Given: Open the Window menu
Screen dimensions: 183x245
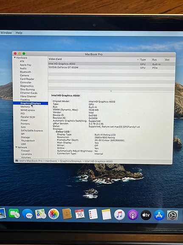Looking at the screenshot, I should (x=6, y=33).
